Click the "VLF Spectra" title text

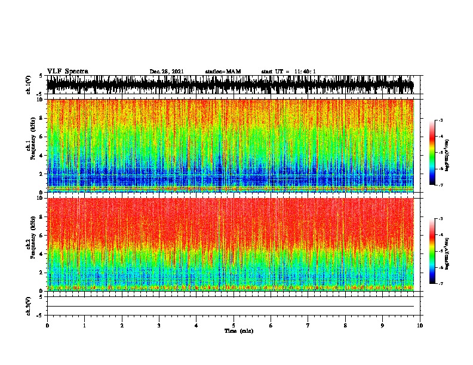point(67,72)
